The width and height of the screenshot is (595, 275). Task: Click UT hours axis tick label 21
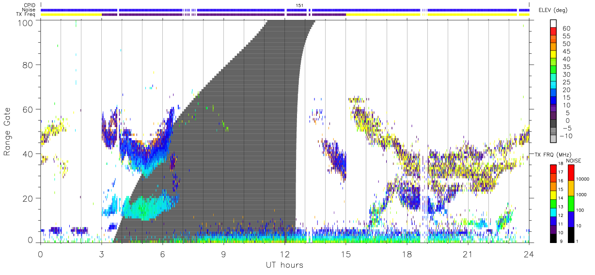[x=468, y=254]
